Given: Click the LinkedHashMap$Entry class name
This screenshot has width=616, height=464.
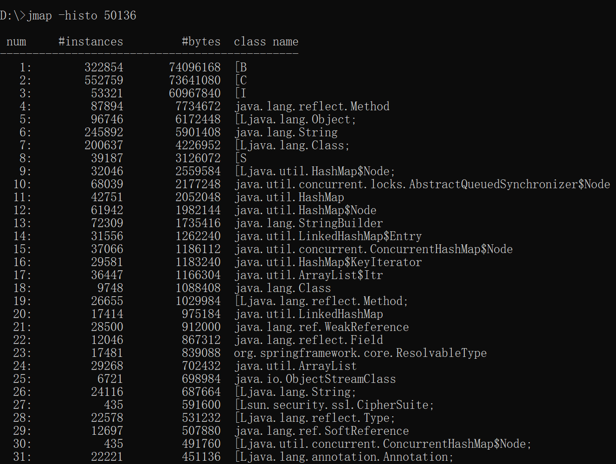Looking at the screenshot, I should point(328,236).
